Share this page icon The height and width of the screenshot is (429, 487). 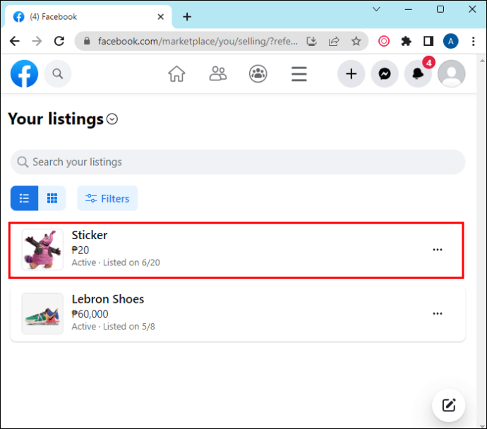click(x=334, y=41)
